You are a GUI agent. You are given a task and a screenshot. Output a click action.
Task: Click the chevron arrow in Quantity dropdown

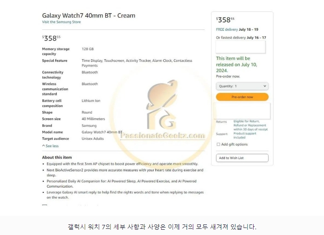point(265,86)
